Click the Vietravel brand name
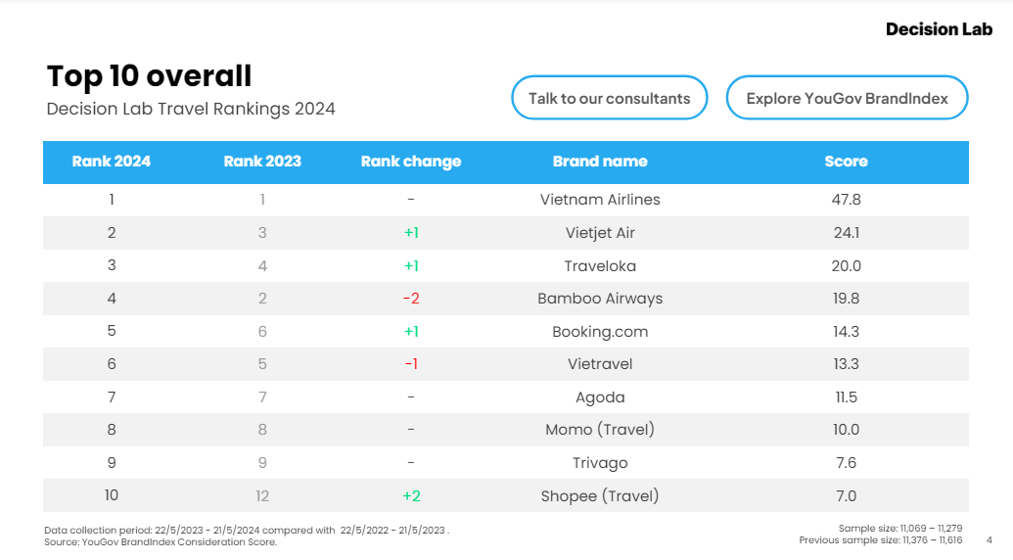Screen dimensions: 1013x560 600,364
